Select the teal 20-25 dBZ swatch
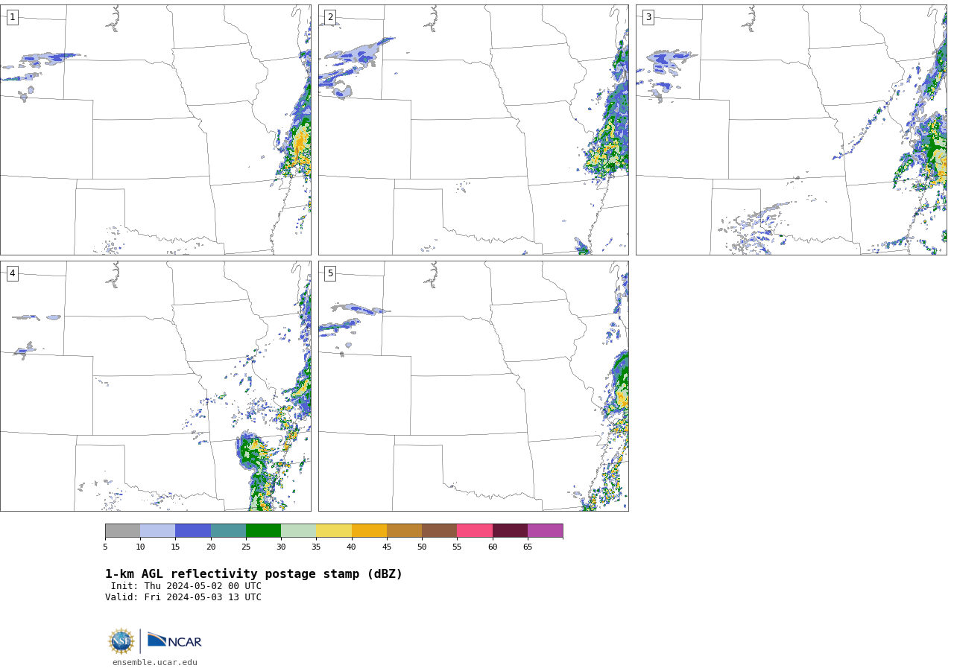The height and width of the screenshot is (671, 954). pos(228,530)
